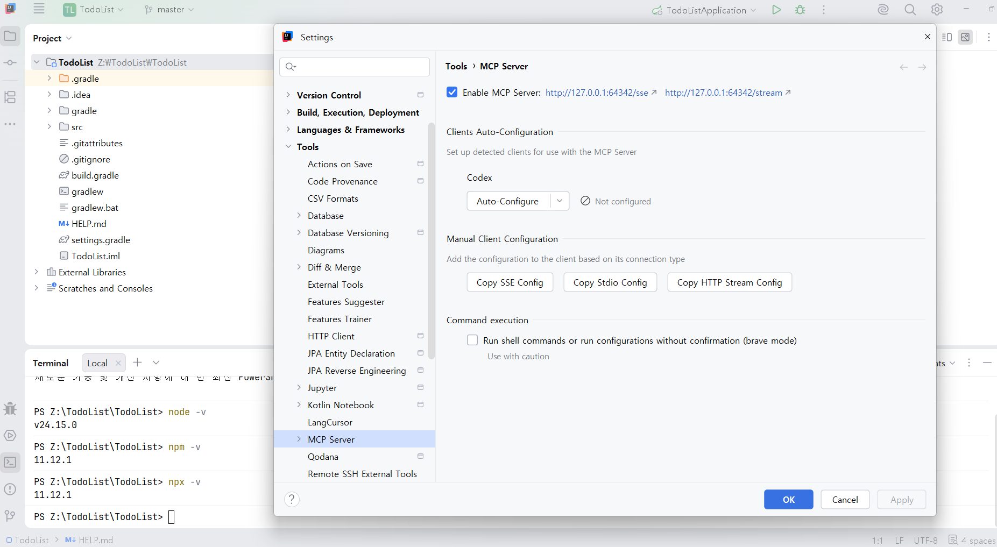Navigate forward in Settings history
This screenshot has height=547, width=997.
pyautogui.click(x=922, y=67)
